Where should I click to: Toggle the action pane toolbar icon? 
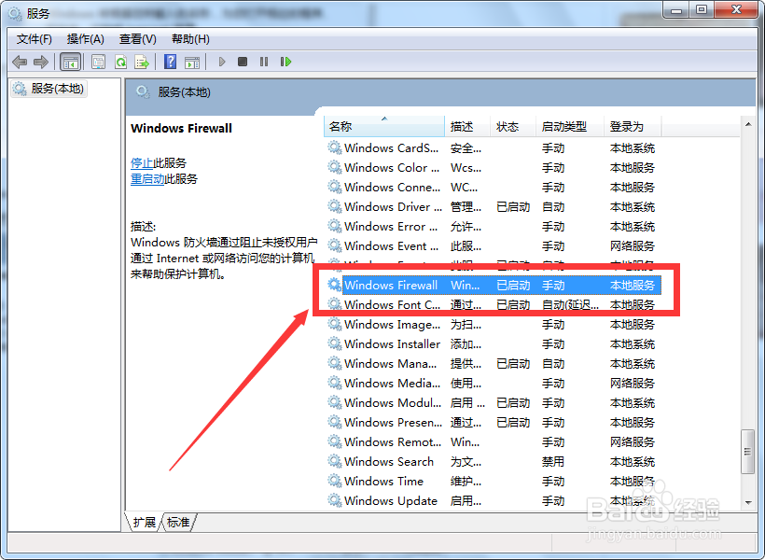[x=192, y=62]
